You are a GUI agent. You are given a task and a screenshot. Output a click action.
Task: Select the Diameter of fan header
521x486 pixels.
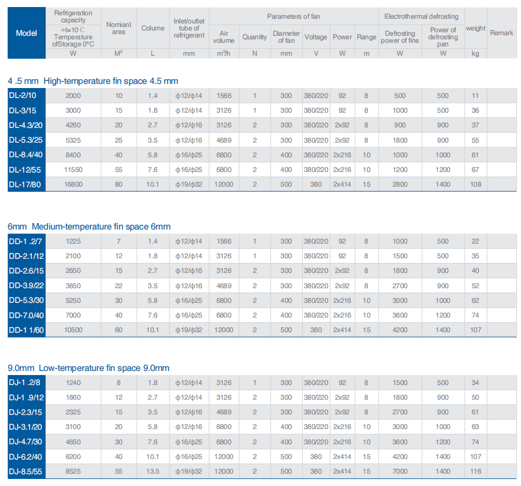pyautogui.click(x=286, y=37)
